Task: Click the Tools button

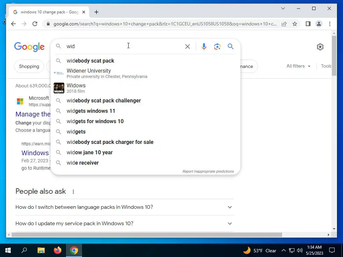Action: 326,66
